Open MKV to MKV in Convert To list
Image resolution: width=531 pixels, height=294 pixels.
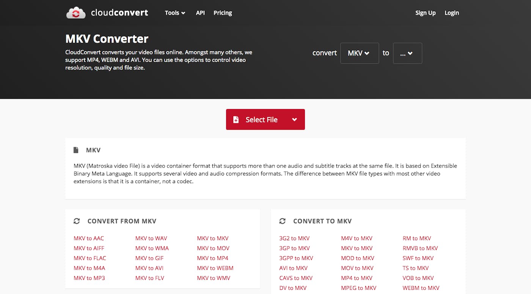357,248
